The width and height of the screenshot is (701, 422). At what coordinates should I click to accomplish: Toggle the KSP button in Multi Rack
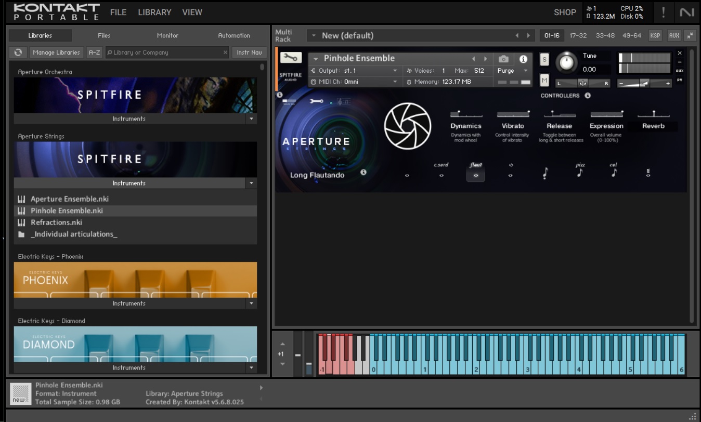(655, 35)
